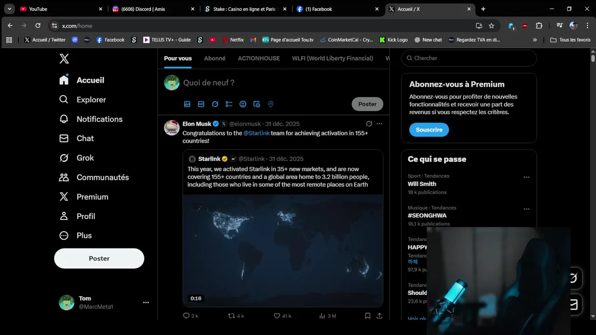The width and height of the screenshot is (596, 335).
Task: Open Premium in the sidebar
Action: point(84,197)
